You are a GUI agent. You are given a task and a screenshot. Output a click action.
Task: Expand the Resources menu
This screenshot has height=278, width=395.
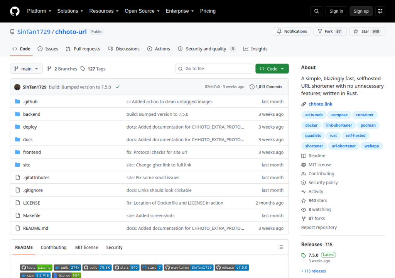104,11
